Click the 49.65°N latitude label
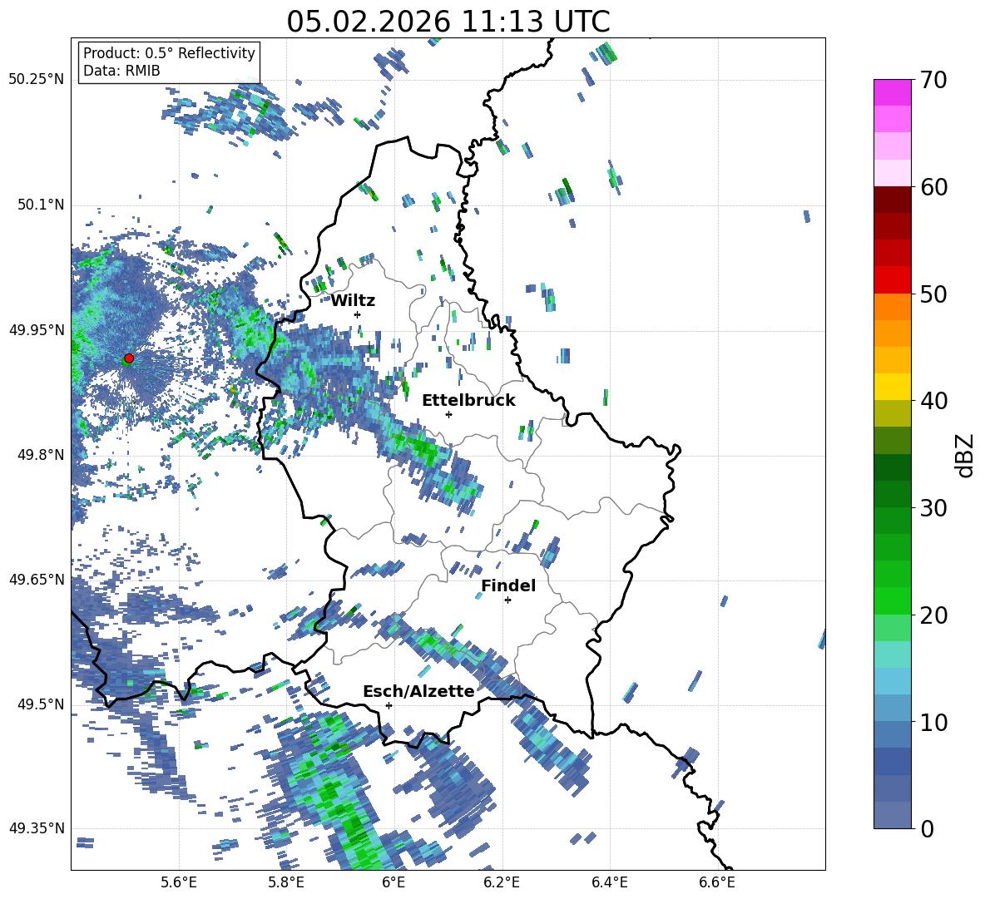Viewport: 985px width, 899px height. click(x=37, y=579)
